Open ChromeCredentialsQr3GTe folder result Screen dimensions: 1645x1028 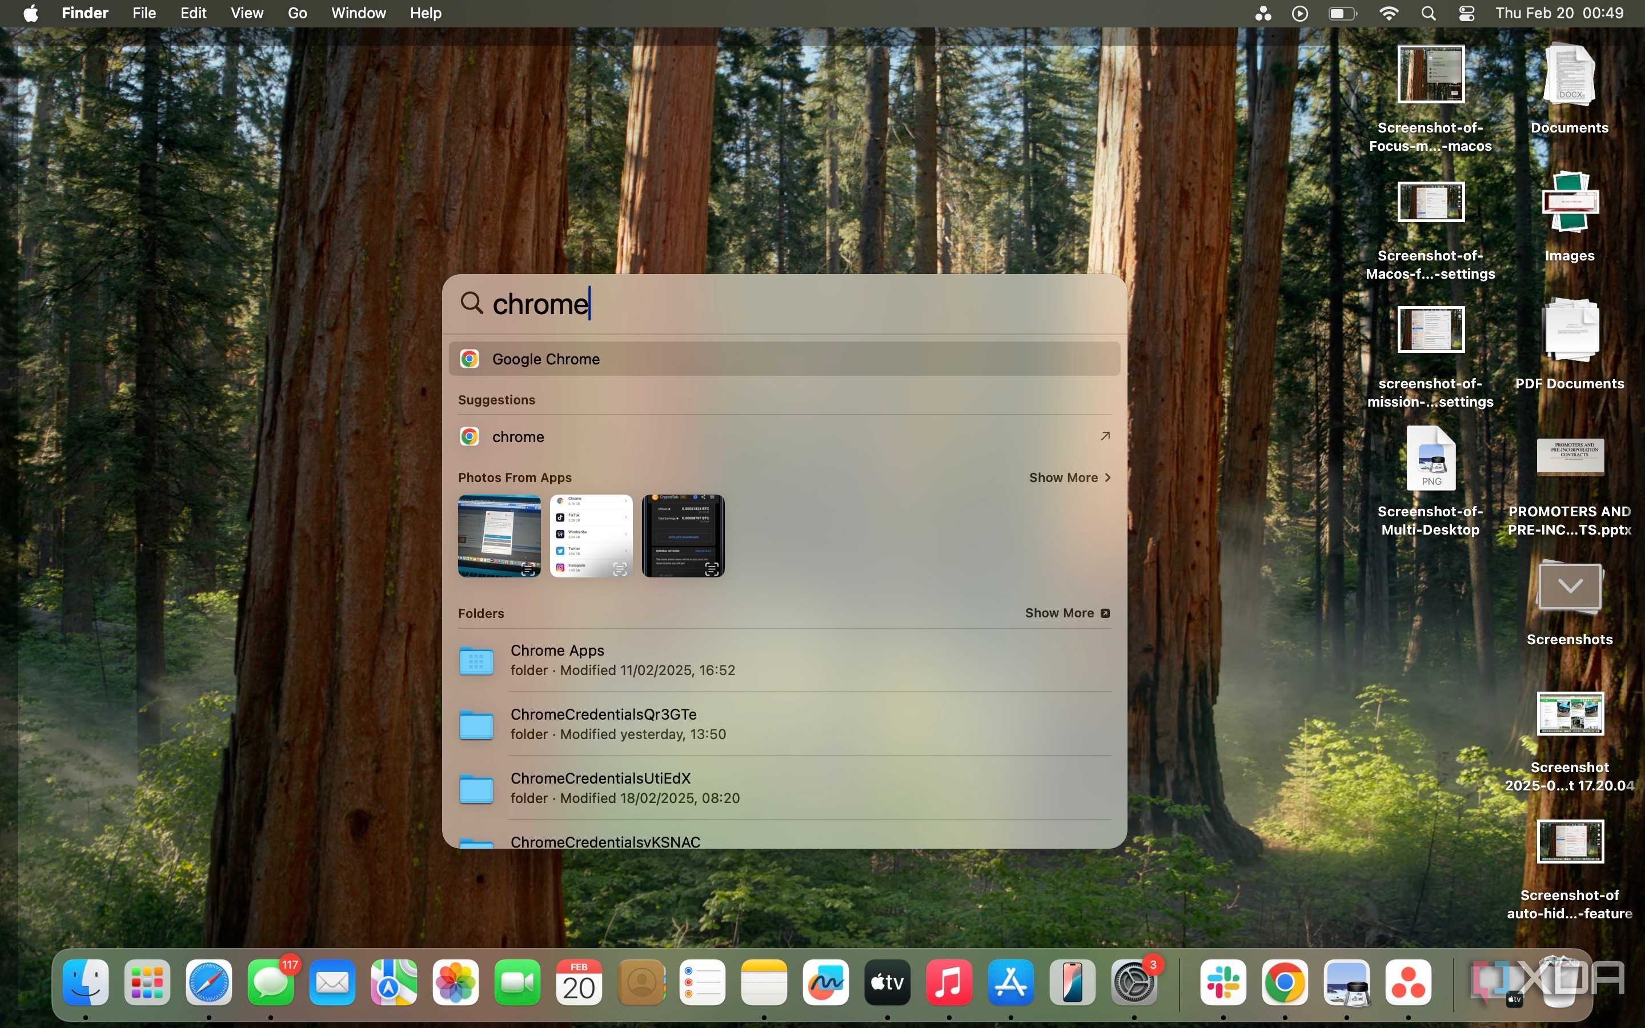pyautogui.click(x=784, y=724)
